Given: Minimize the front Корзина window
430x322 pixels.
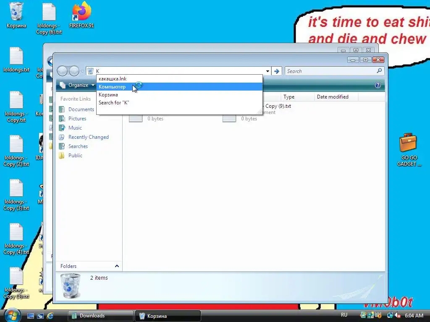Looking at the screenshot, I should point(353,60).
